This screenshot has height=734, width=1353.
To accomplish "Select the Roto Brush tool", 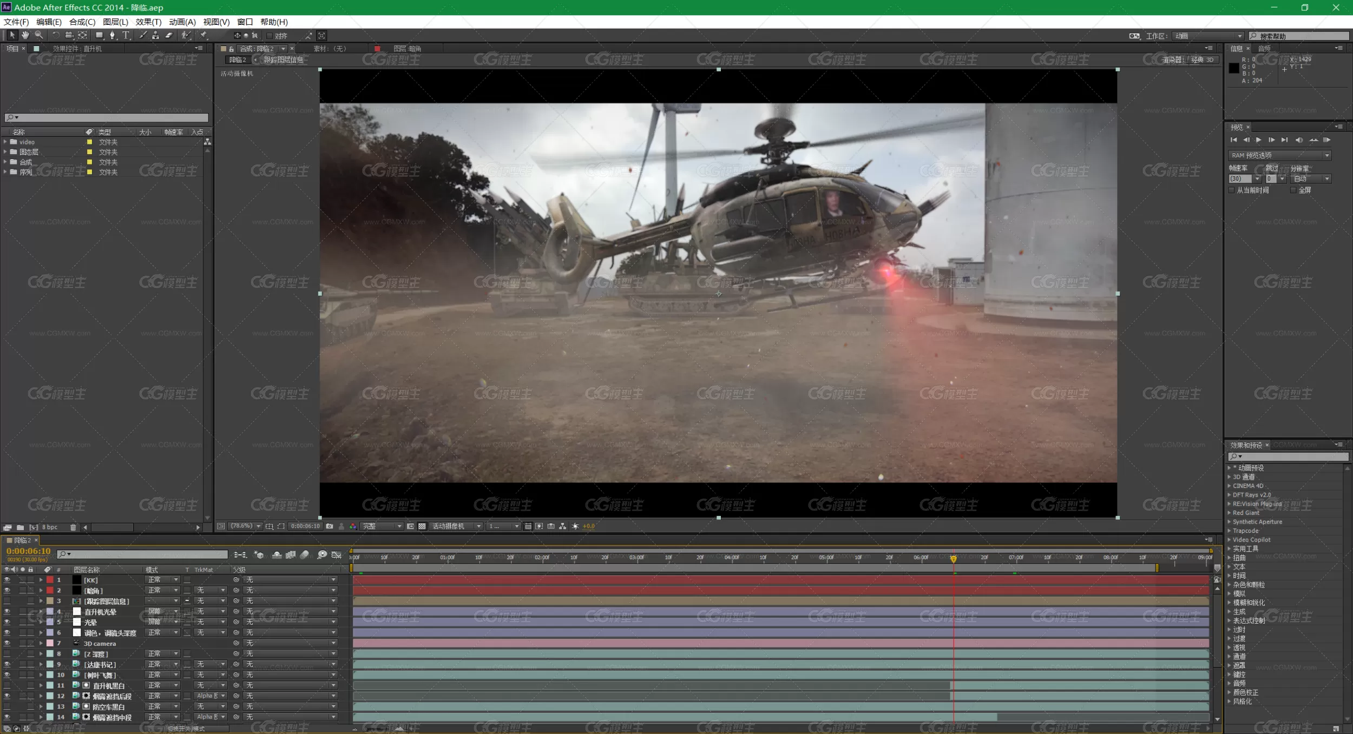I will (x=186, y=35).
